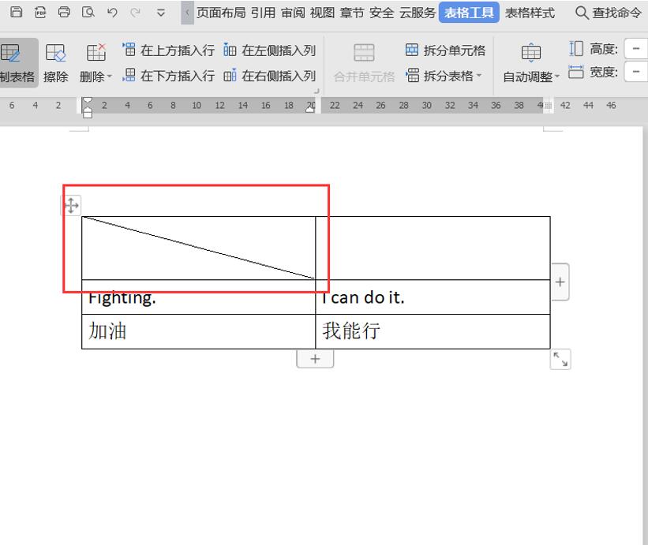Screen dimensions: 648x545
Task: Insert column to the left (在左侧插入列)
Action: pos(269,50)
